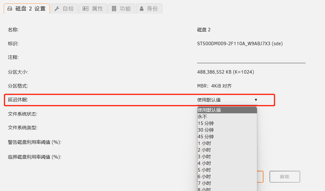Choose the 7 小时 option
This screenshot has width=325, height=191.
pos(204,183)
